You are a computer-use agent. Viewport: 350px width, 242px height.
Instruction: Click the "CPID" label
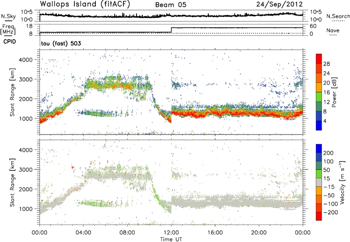point(10,41)
